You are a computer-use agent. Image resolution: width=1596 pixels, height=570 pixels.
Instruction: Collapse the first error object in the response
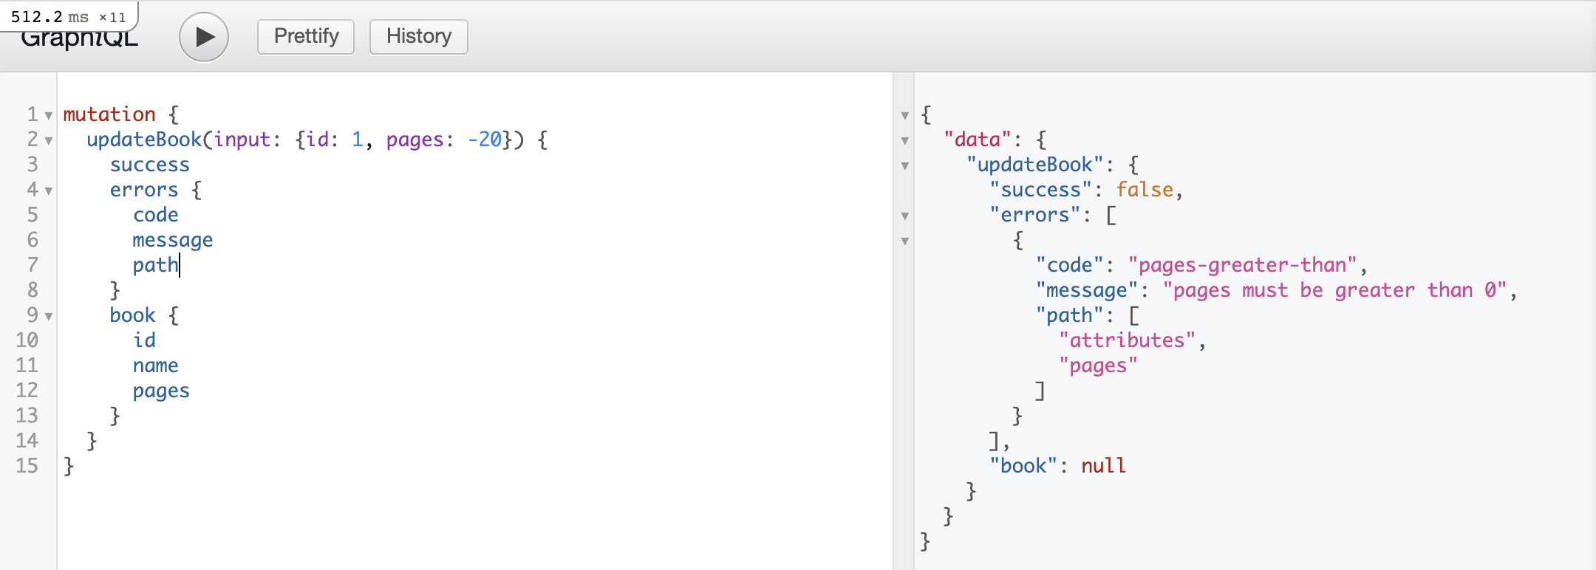coord(905,241)
